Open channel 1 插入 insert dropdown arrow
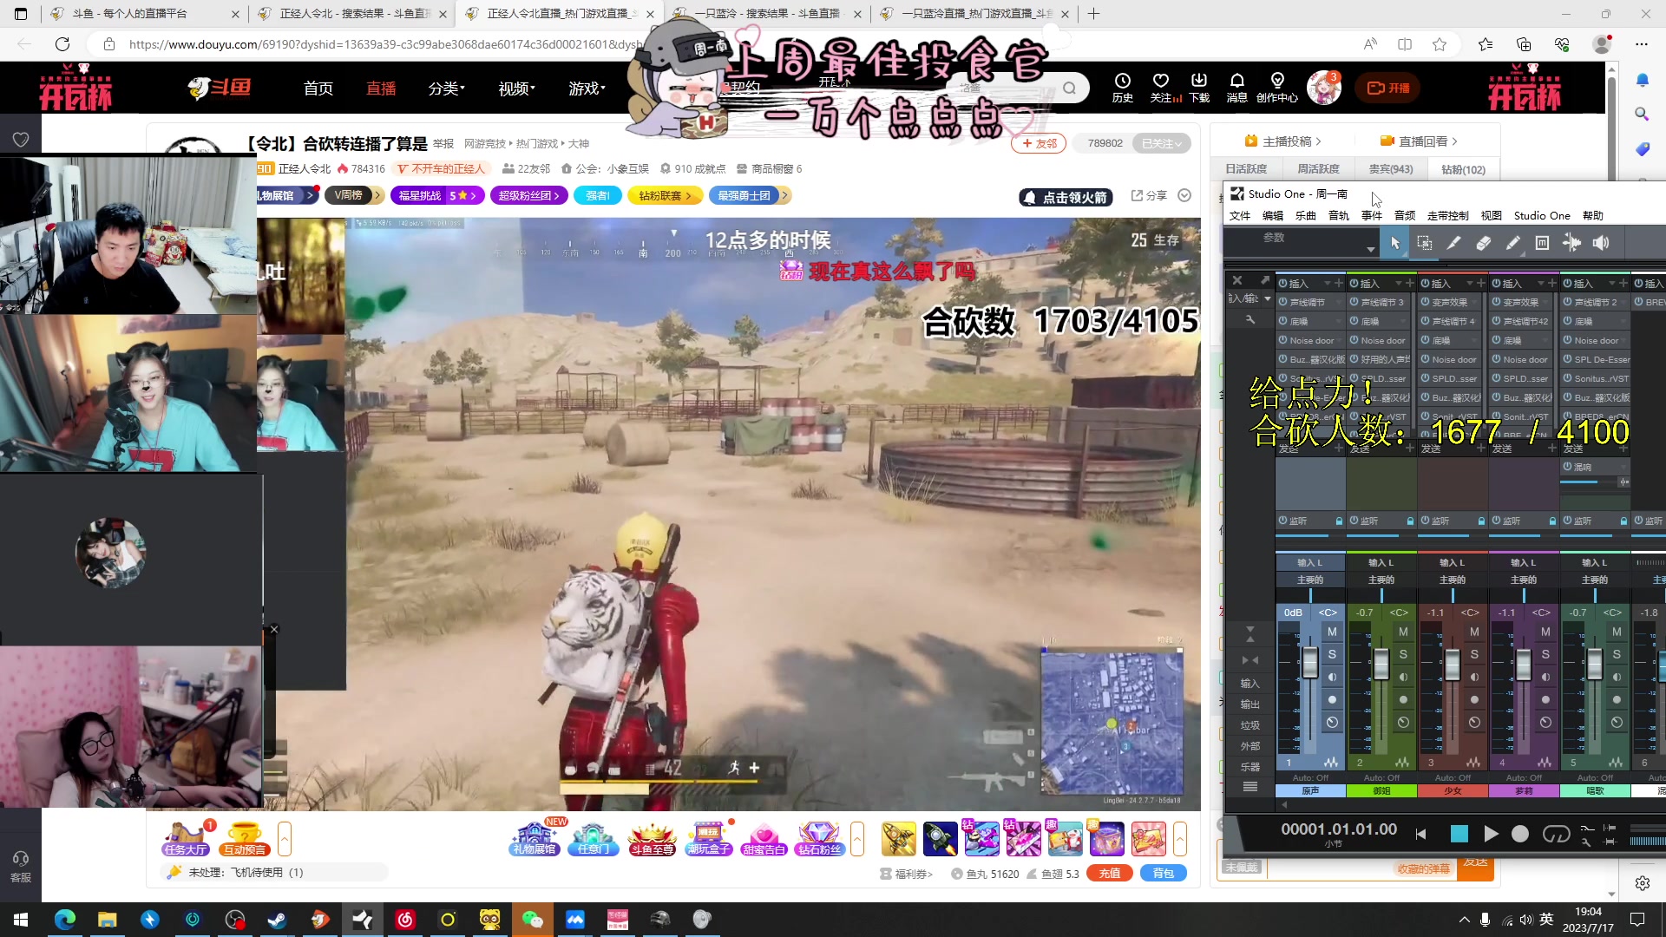This screenshot has height=937, width=1666. (x=1328, y=284)
